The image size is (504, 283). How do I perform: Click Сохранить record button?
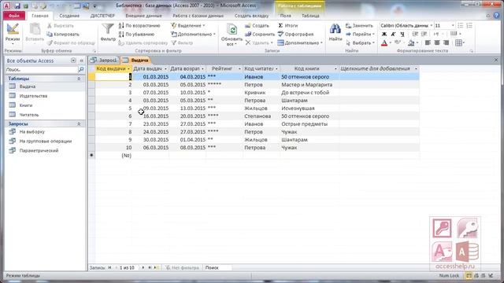pyautogui.click(x=260, y=34)
